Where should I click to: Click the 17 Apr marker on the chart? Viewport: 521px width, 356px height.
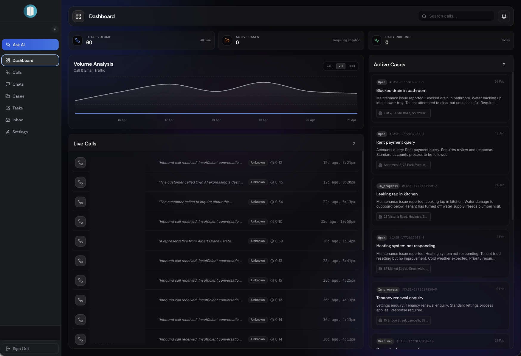pos(169,120)
